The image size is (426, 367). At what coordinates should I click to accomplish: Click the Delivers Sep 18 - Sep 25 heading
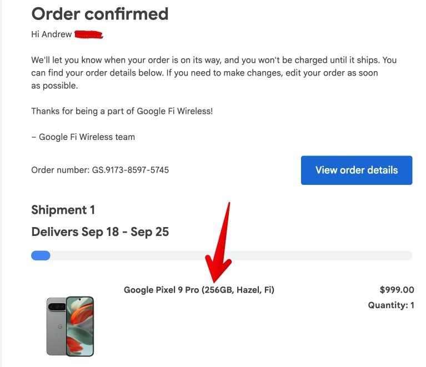click(100, 232)
